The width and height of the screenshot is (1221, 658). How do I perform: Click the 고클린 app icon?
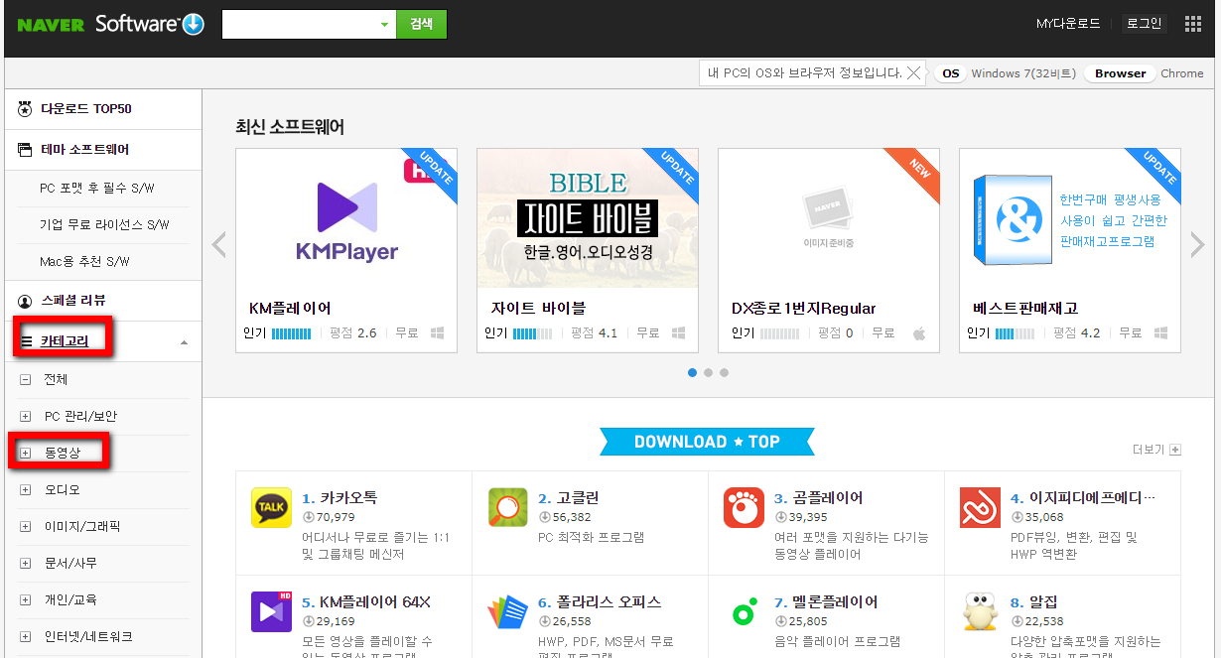[508, 507]
